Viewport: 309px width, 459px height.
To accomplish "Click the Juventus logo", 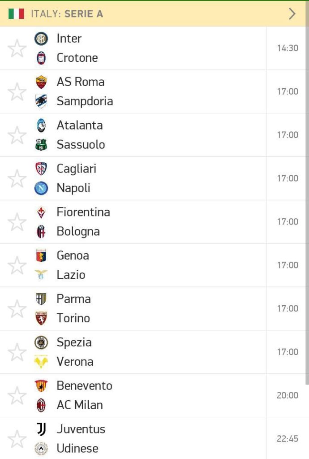I will (x=41, y=429).
